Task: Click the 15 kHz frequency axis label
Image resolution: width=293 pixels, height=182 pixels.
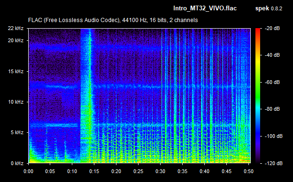Action: (15, 71)
